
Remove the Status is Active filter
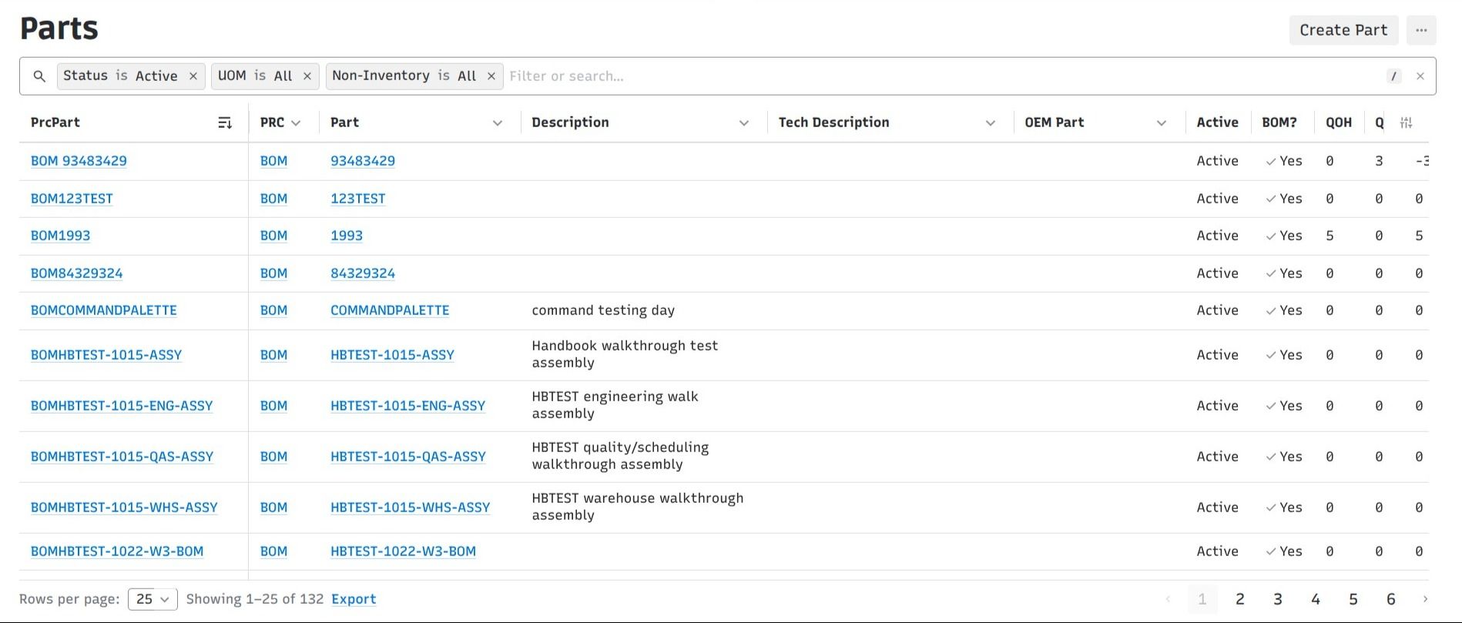point(193,76)
